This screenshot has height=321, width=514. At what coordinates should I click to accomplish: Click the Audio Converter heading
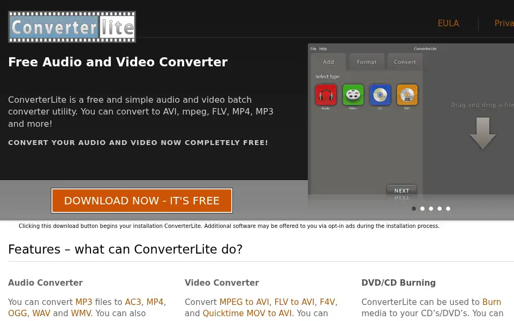[x=45, y=282]
